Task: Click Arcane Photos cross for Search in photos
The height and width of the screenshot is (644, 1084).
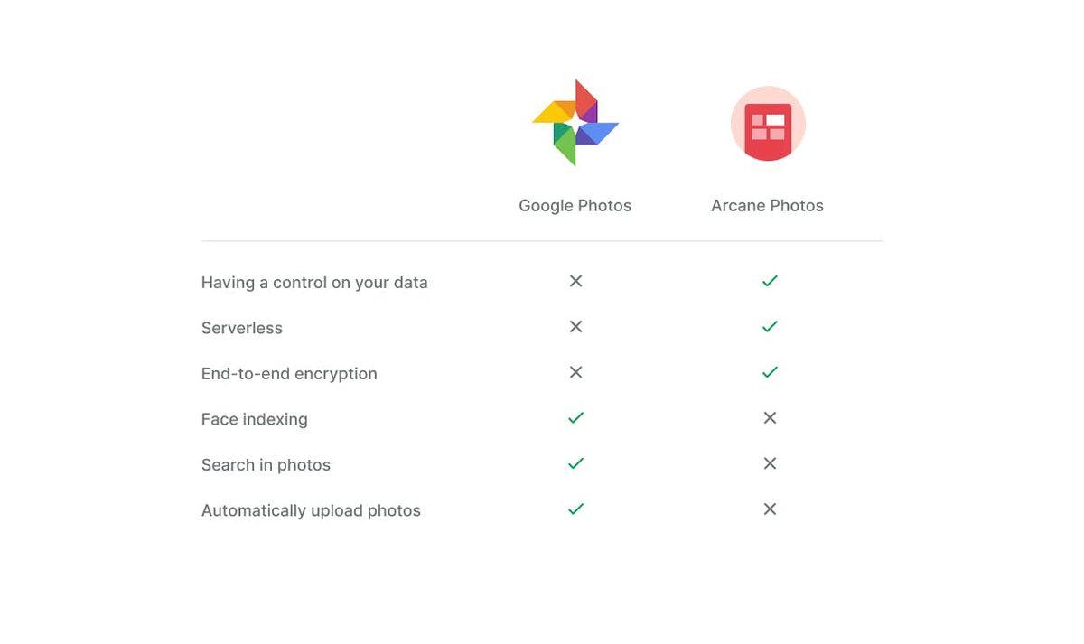Action: tap(770, 463)
